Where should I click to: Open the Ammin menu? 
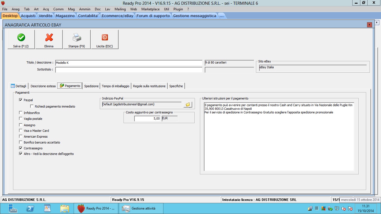pos(85,9)
